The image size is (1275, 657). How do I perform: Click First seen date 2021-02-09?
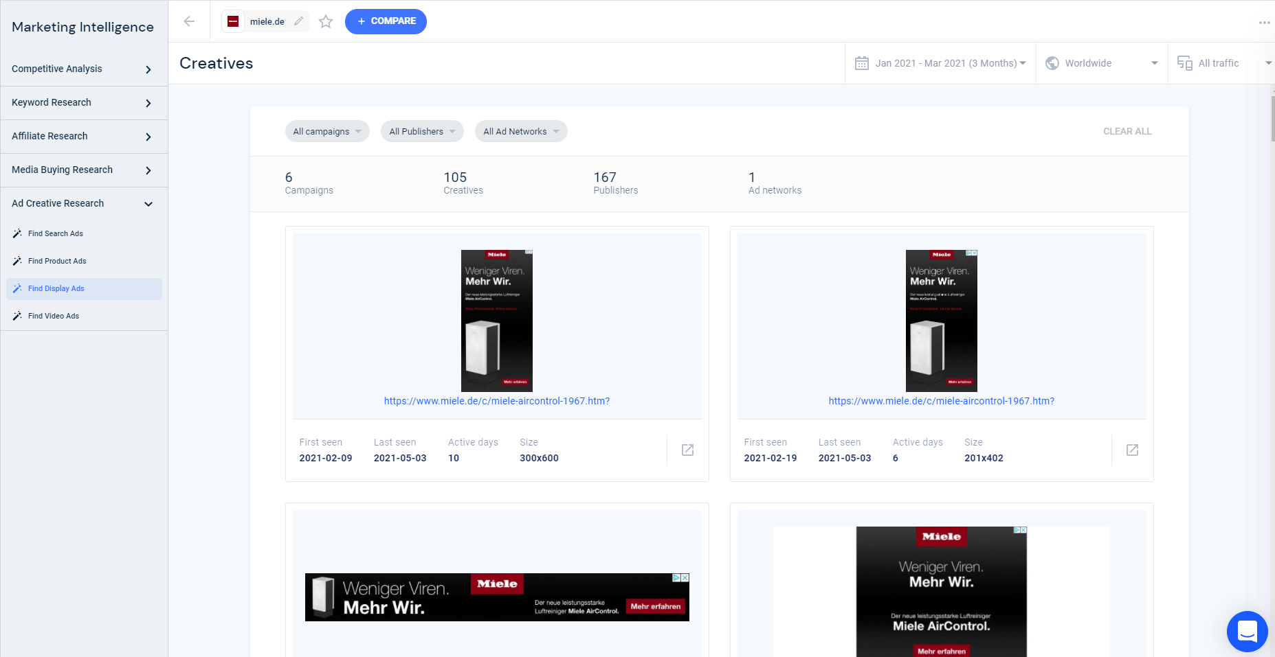(x=326, y=458)
